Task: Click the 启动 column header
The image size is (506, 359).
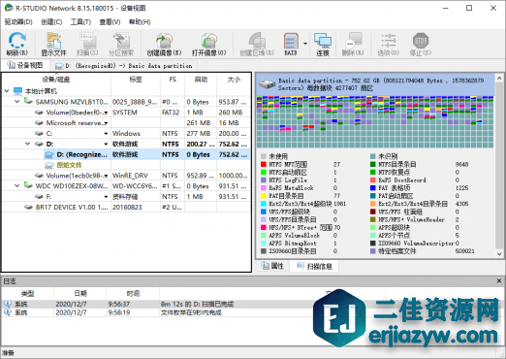Action: pos(201,80)
